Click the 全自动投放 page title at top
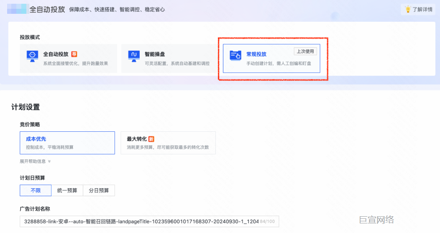This screenshot has width=440, height=233. click(x=47, y=9)
